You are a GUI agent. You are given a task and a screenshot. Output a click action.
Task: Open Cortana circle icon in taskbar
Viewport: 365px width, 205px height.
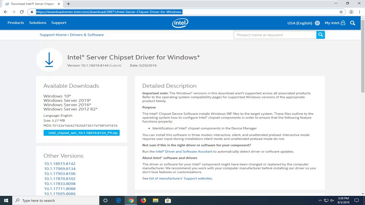[x=105, y=200]
